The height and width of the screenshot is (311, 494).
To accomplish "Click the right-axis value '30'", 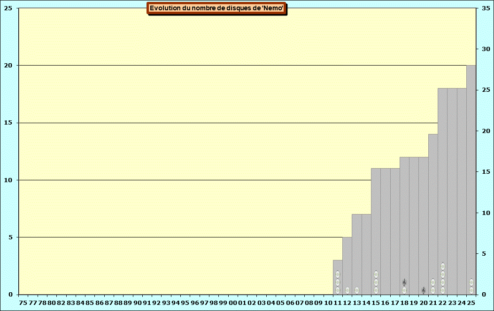I will click(x=486, y=49).
